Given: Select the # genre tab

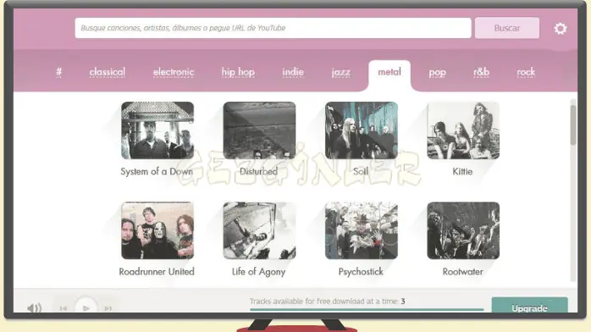Looking at the screenshot, I should pos(58,72).
